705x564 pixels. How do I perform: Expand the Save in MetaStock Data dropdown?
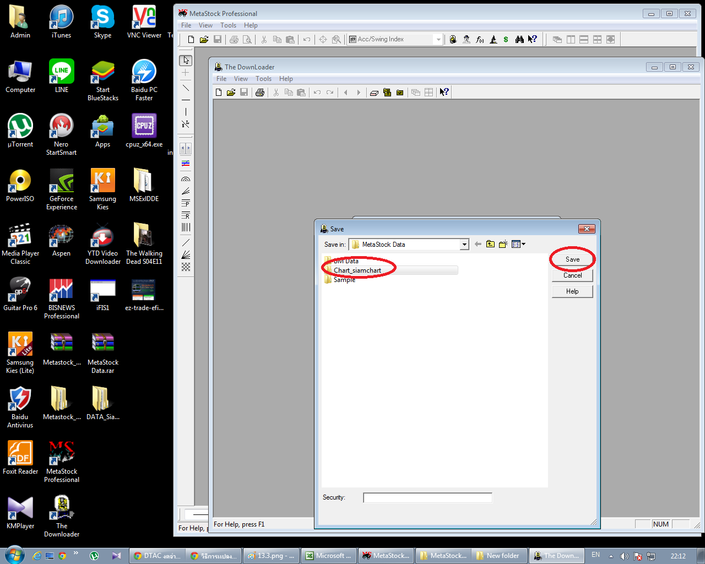pyautogui.click(x=464, y=245)
